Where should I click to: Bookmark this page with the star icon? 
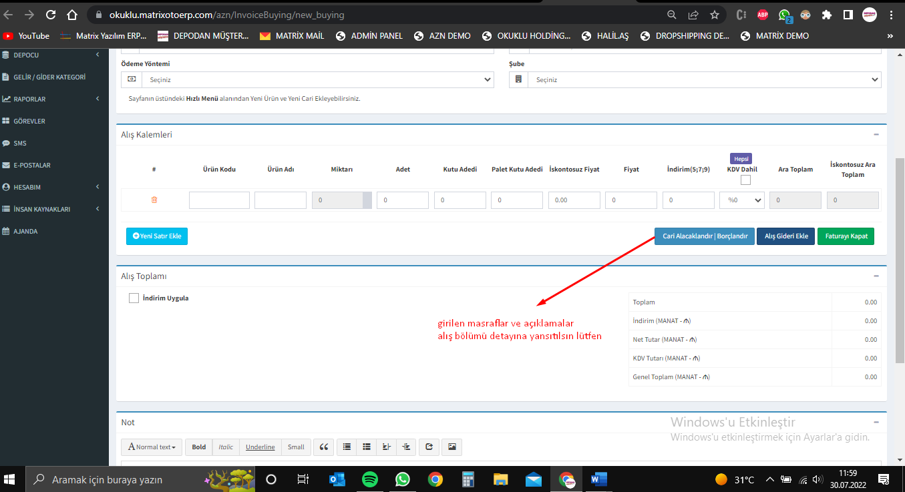click(715, 15)
